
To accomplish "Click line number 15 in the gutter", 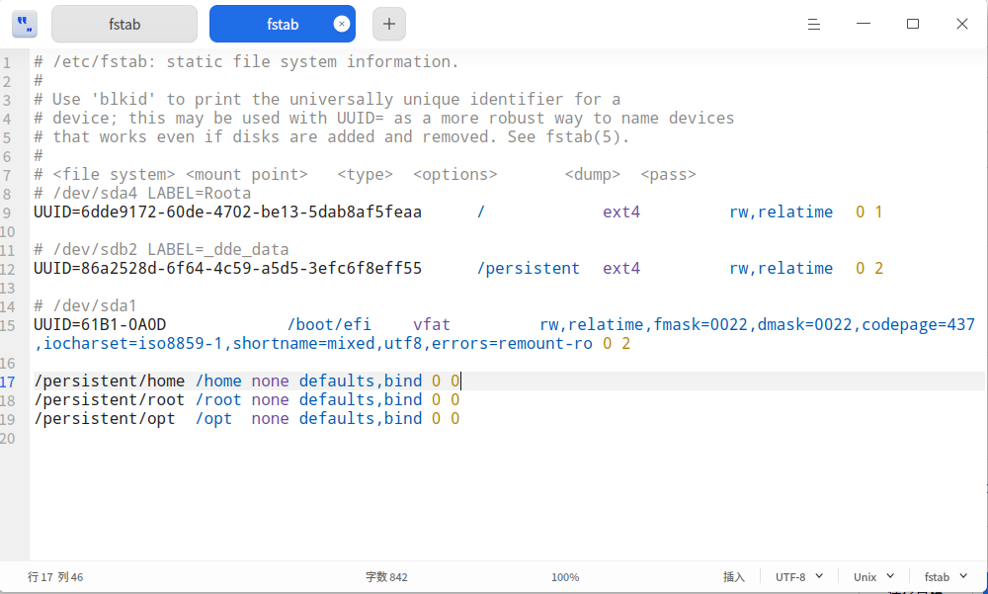I will point(8,326).
